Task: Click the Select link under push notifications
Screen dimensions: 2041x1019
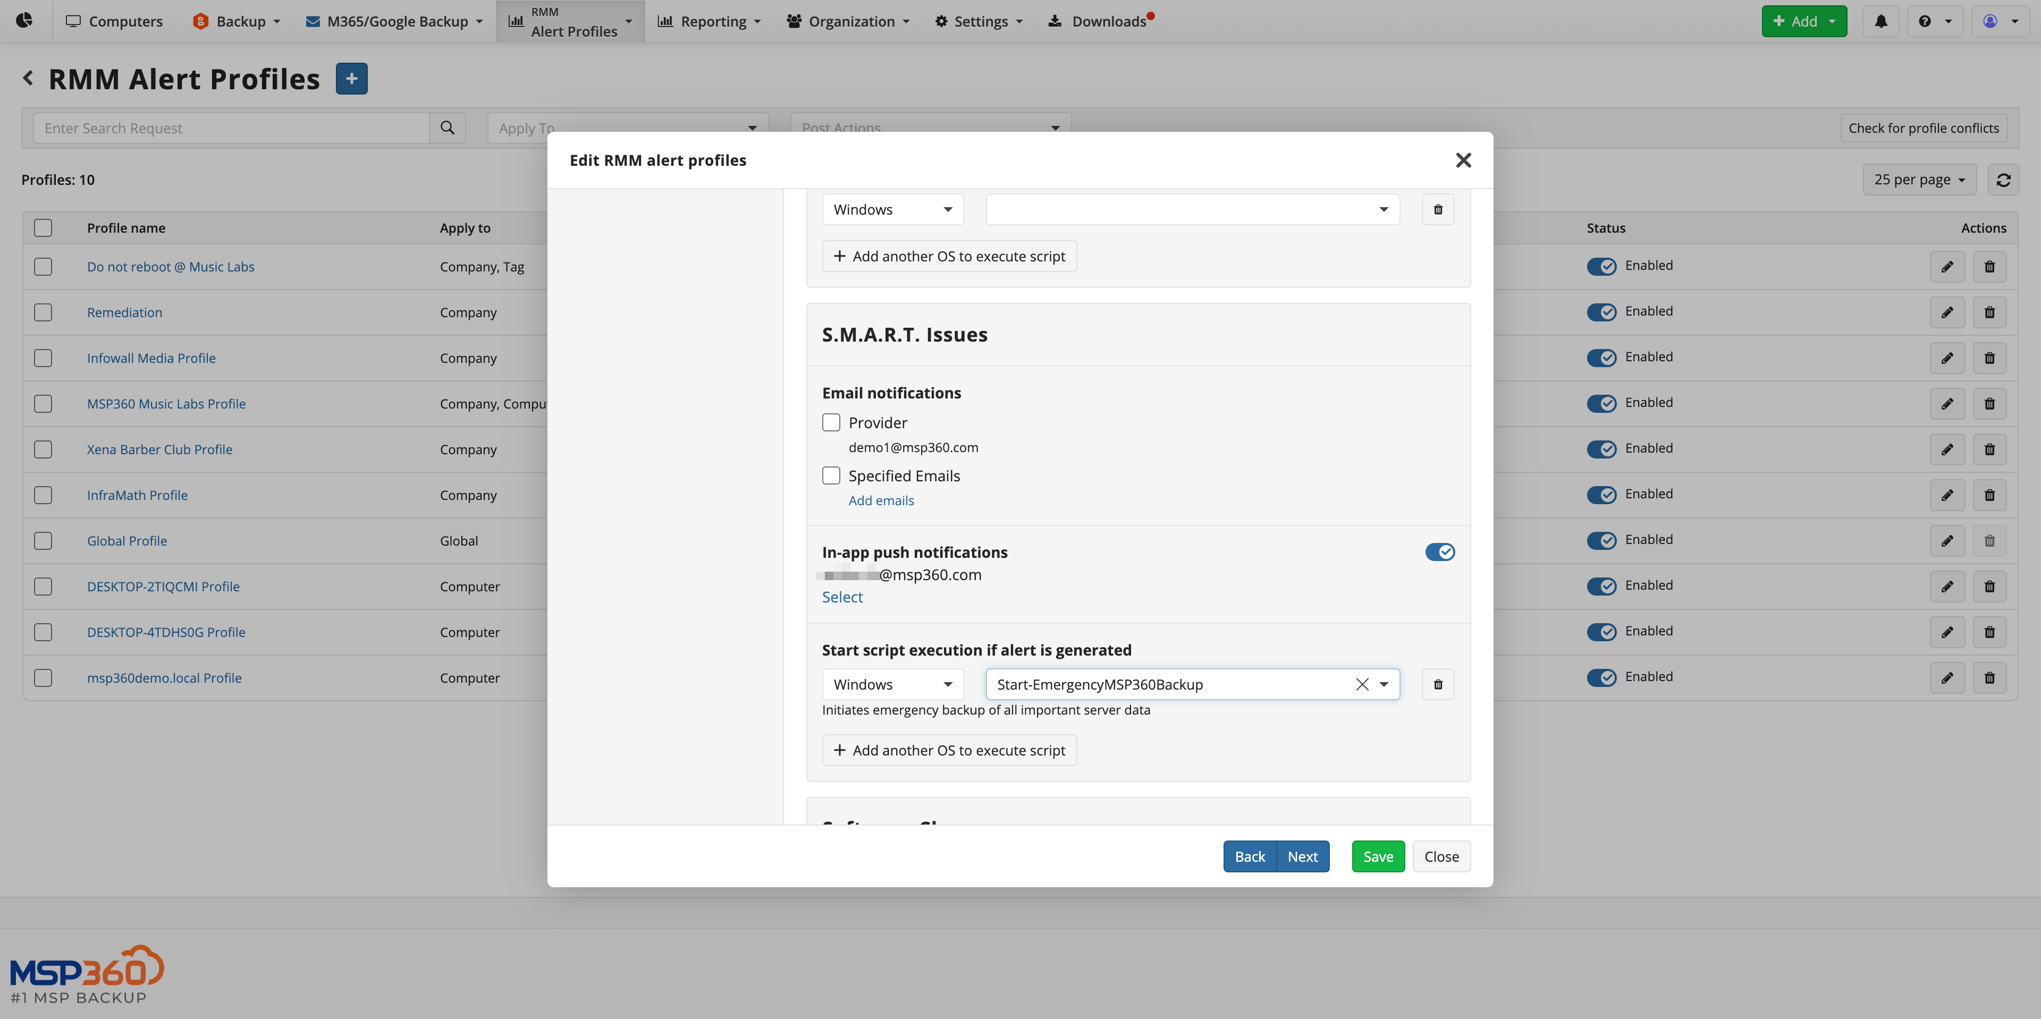Action: click(842, 597)
